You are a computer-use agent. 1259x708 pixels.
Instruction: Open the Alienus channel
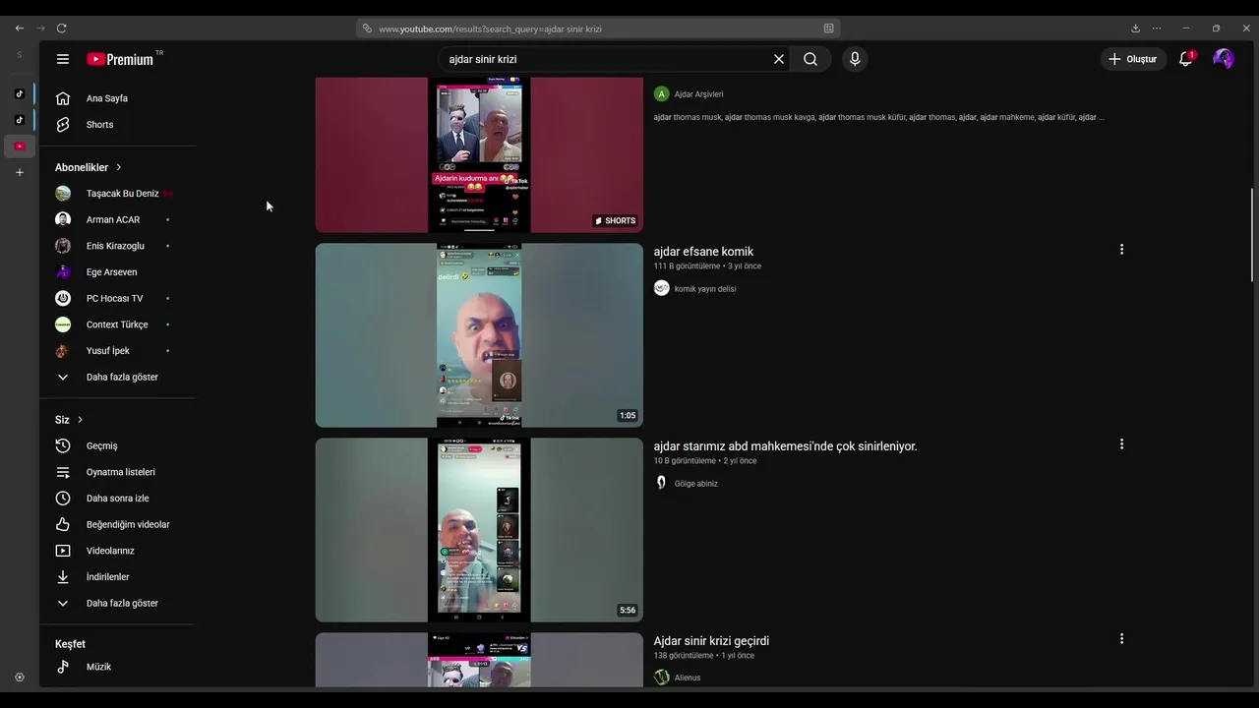[x=688, y=678]
